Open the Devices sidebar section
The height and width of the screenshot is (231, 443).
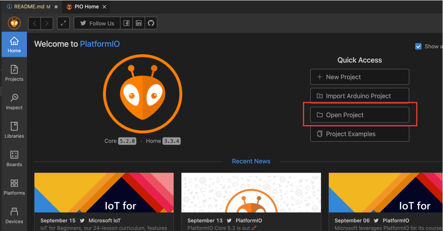coord(14,216)
